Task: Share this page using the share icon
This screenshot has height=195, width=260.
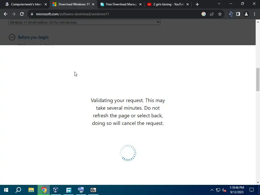Action: (212, 14)
